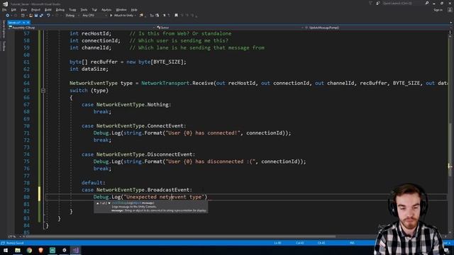Click the previous overload arrow in tooltip

click(x=98, y=203)
